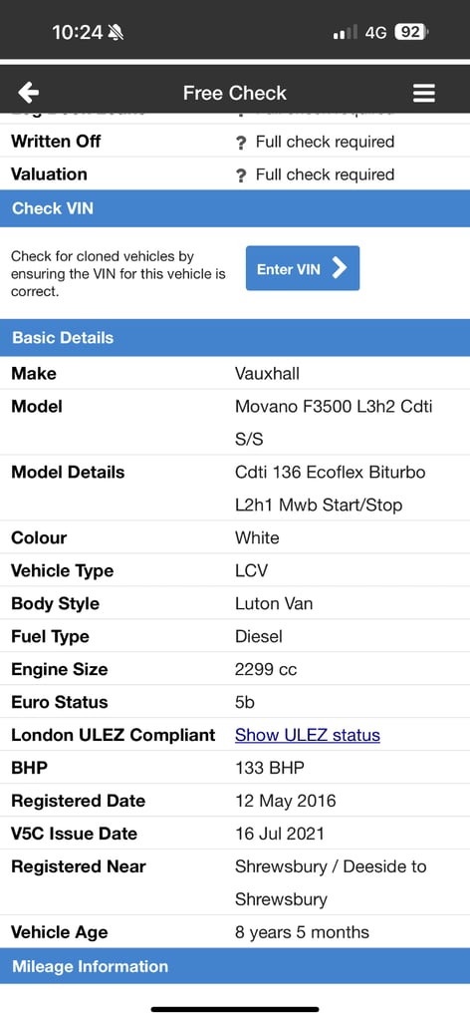Select the Basic Details section header
470x1021 pixels.
(235, 338)
